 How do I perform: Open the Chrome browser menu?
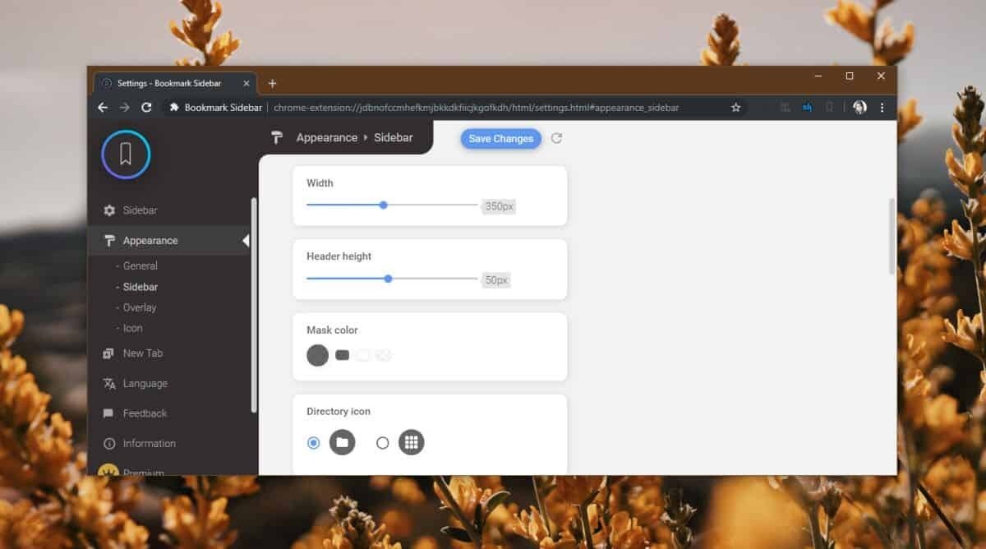click(882, 107)
